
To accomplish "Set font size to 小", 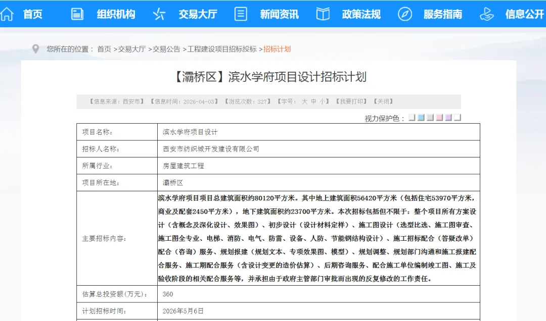I will [322, 101].
